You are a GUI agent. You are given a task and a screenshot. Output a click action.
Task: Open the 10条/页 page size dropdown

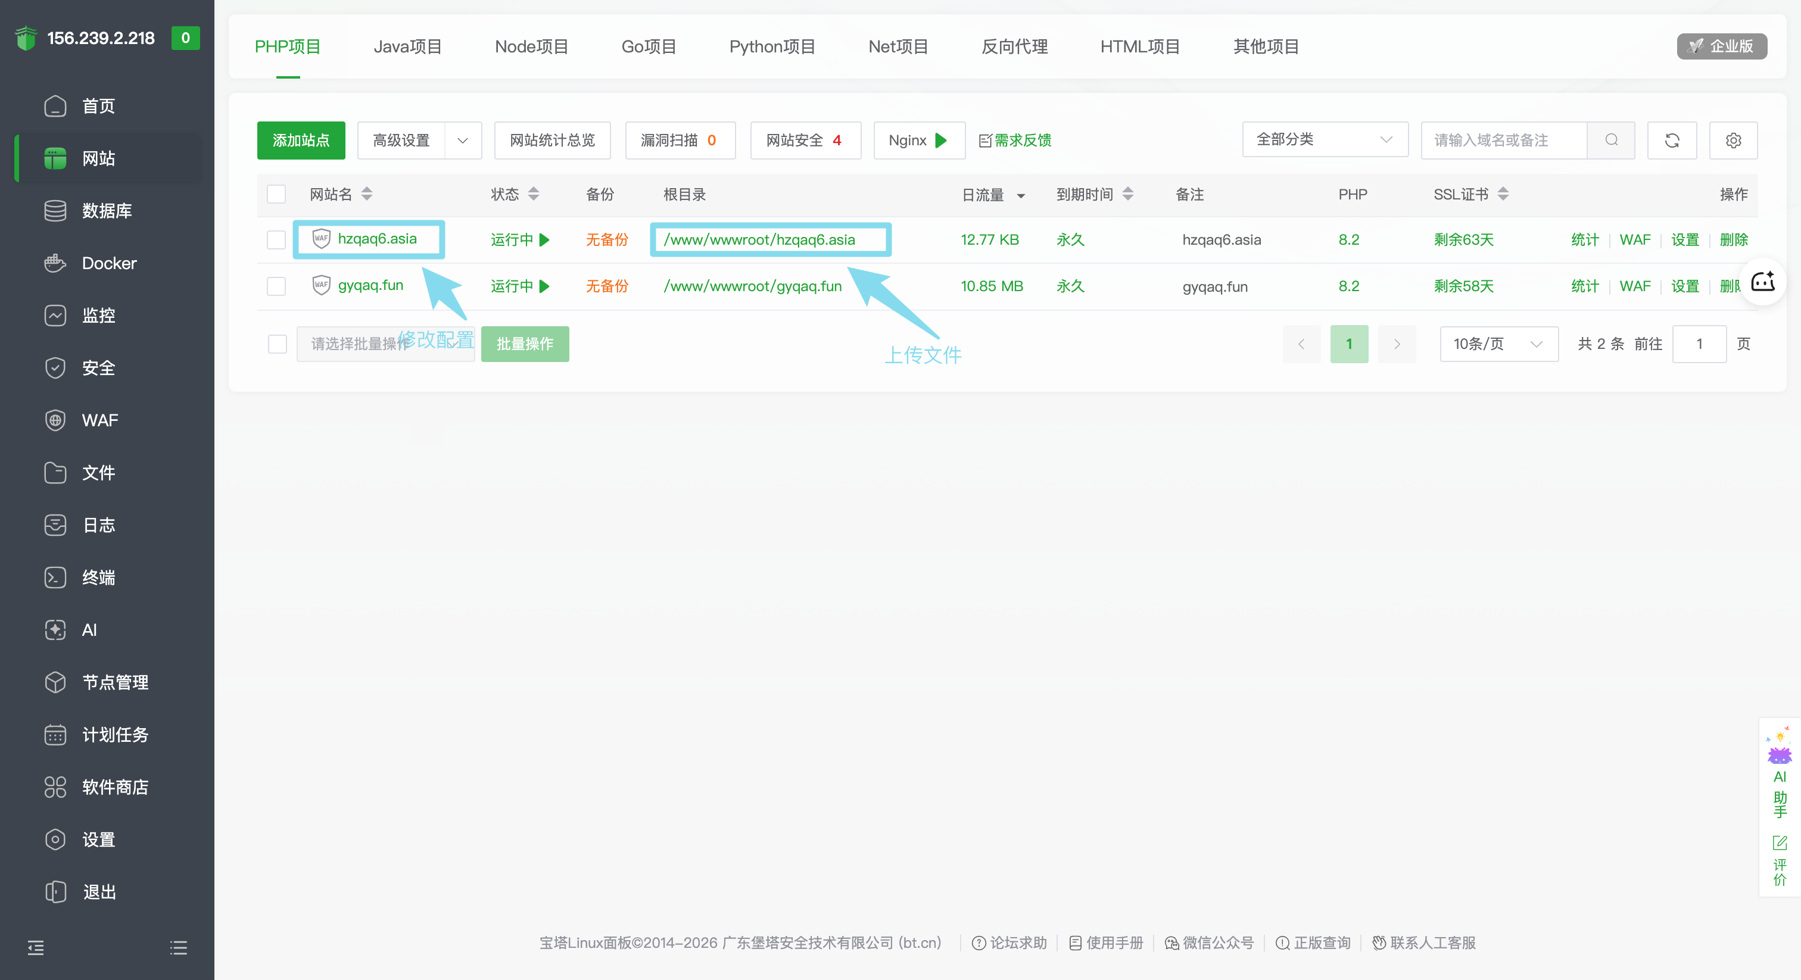[1499, 344]
